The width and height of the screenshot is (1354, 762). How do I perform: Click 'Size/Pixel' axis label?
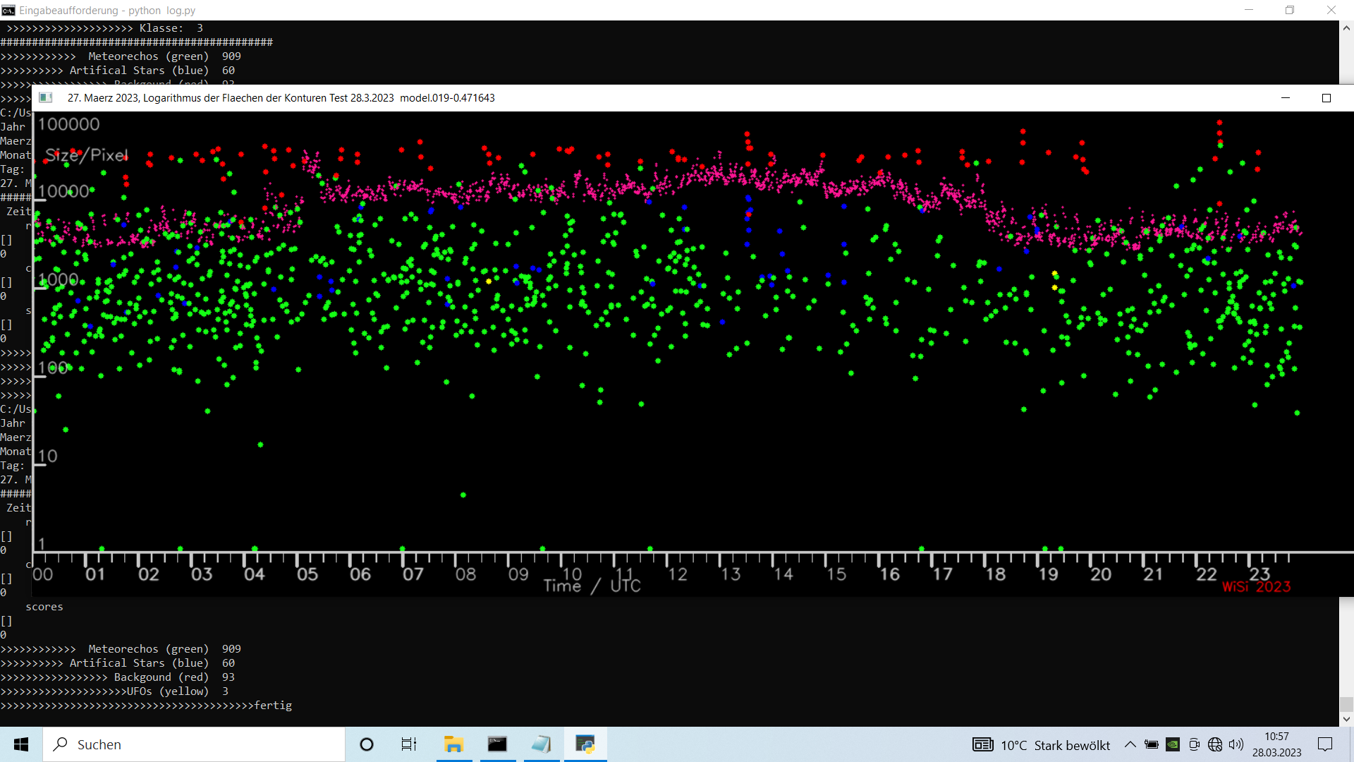[87, 155]
